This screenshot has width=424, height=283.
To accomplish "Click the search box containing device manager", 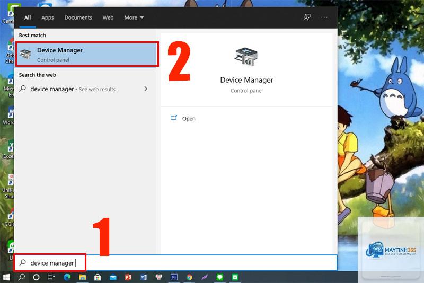I will click(176, 263).
